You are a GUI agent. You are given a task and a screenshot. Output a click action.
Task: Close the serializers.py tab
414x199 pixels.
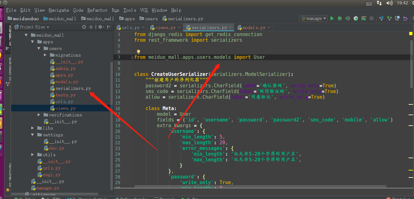231,28
